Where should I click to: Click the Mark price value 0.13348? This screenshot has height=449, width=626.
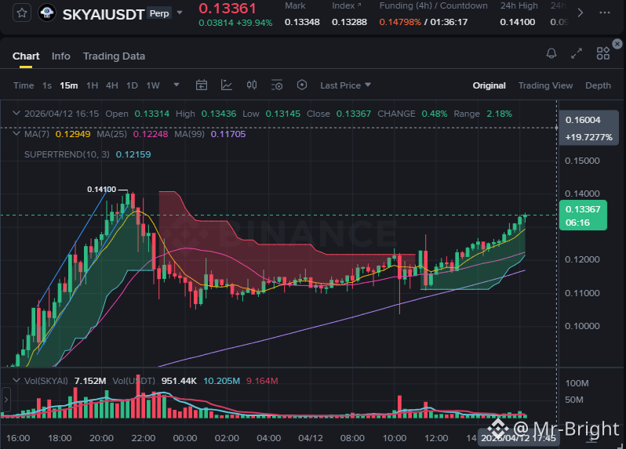tap(302, 22)
